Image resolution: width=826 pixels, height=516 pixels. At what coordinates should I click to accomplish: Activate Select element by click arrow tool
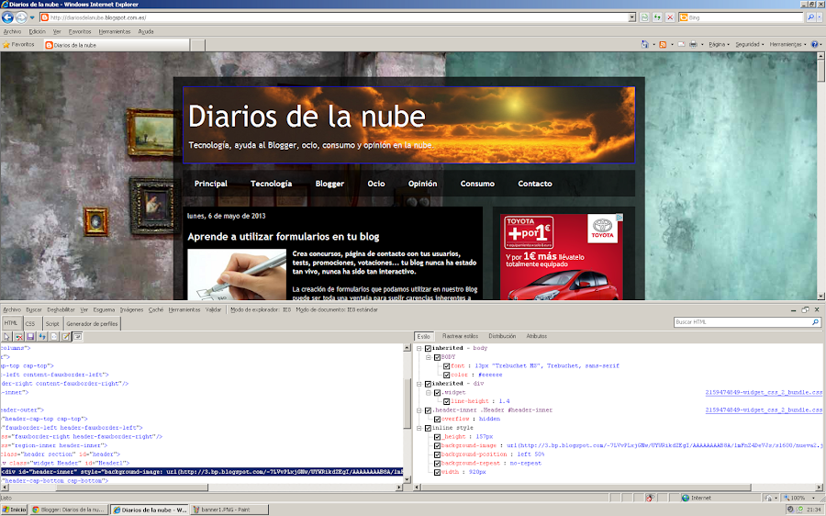[6, 336]
